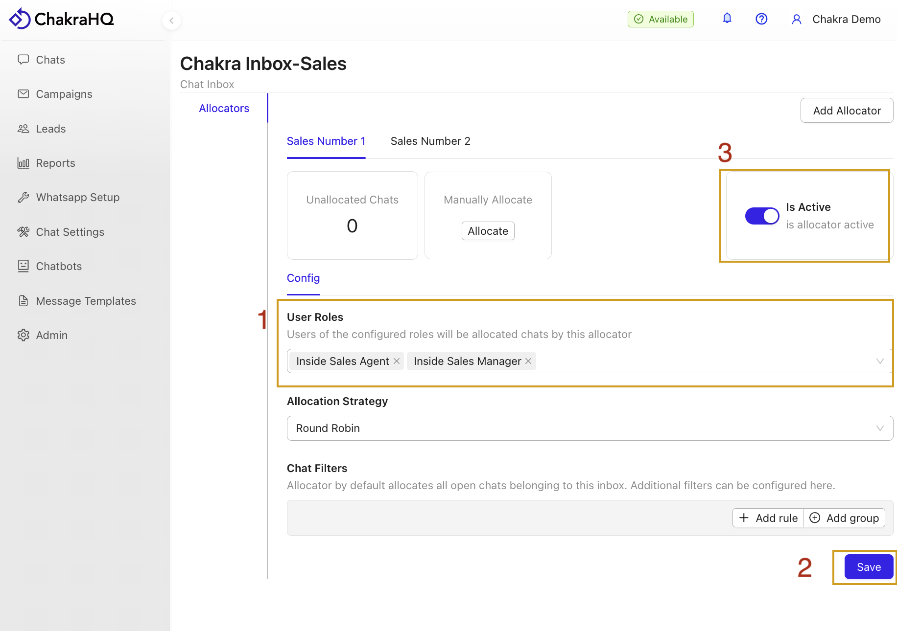Screen dimensions: 897x631
Task: Open the Reports section
Action: coord(55,163)
